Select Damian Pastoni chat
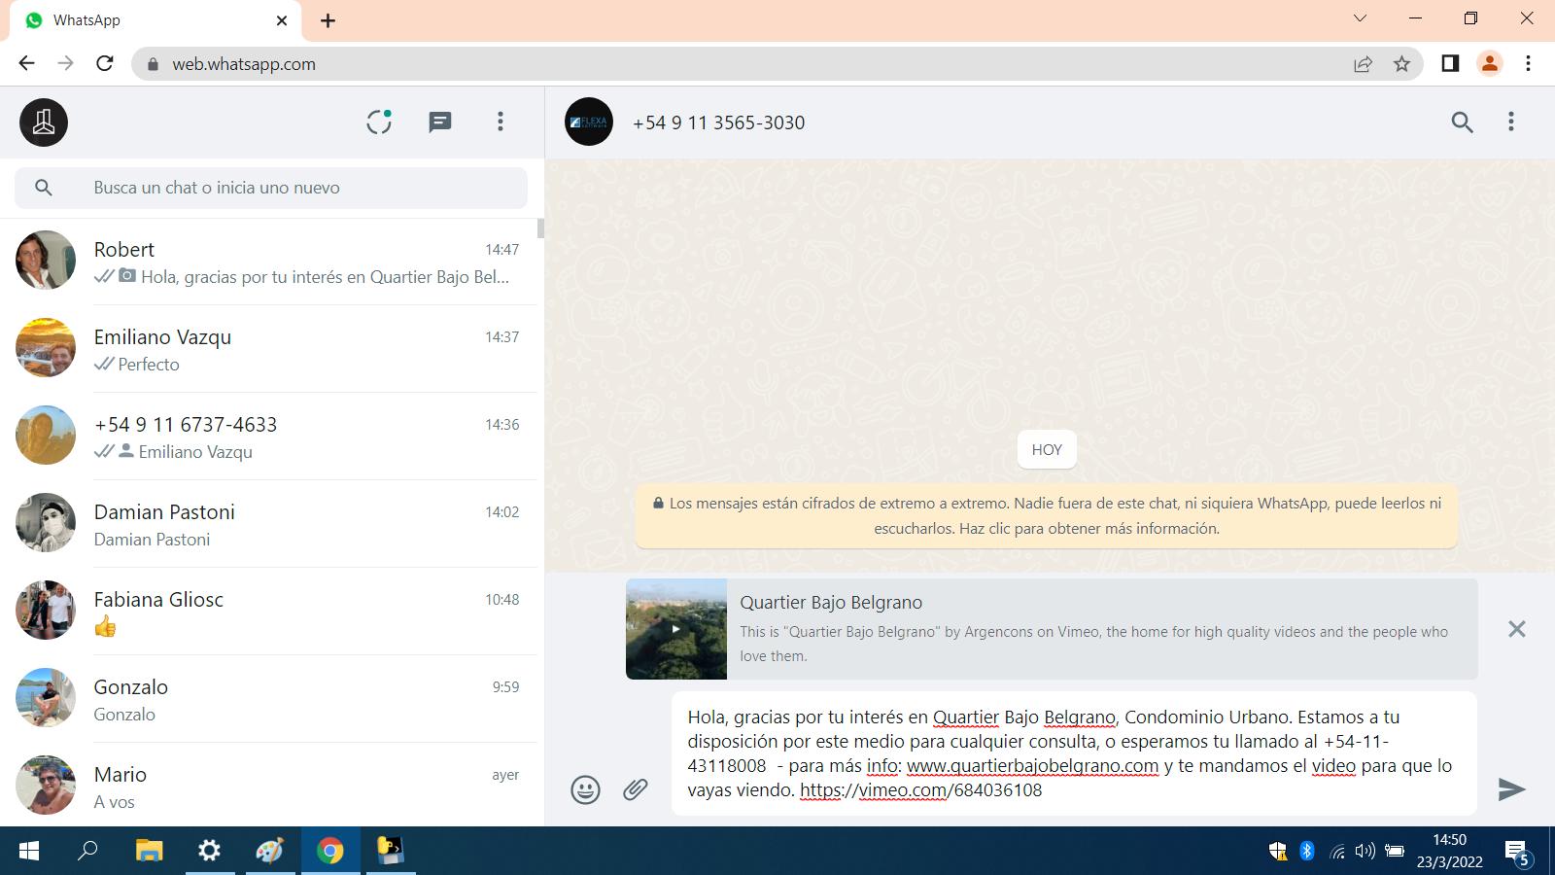Viewport: 1555px width, 875px height. [268, 524]
